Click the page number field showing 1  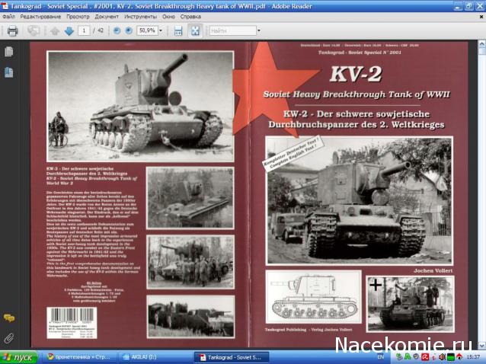point(84,30)
